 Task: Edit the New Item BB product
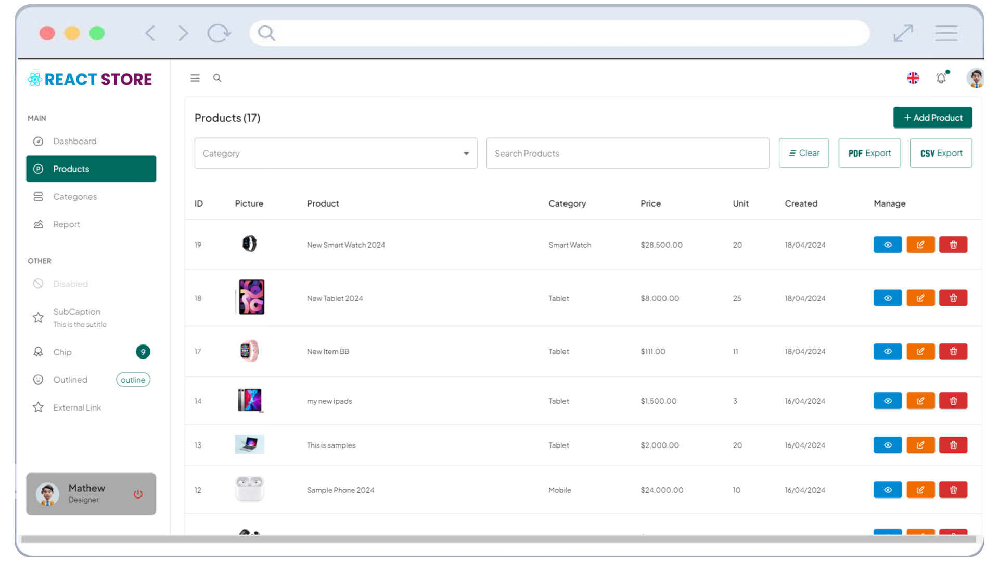[920, 351]
